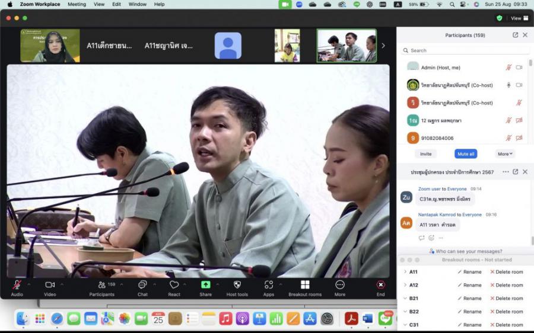Collapse the B22 breakout room
The width and height of the screenshot is (534, 333).
click(405, 312)
